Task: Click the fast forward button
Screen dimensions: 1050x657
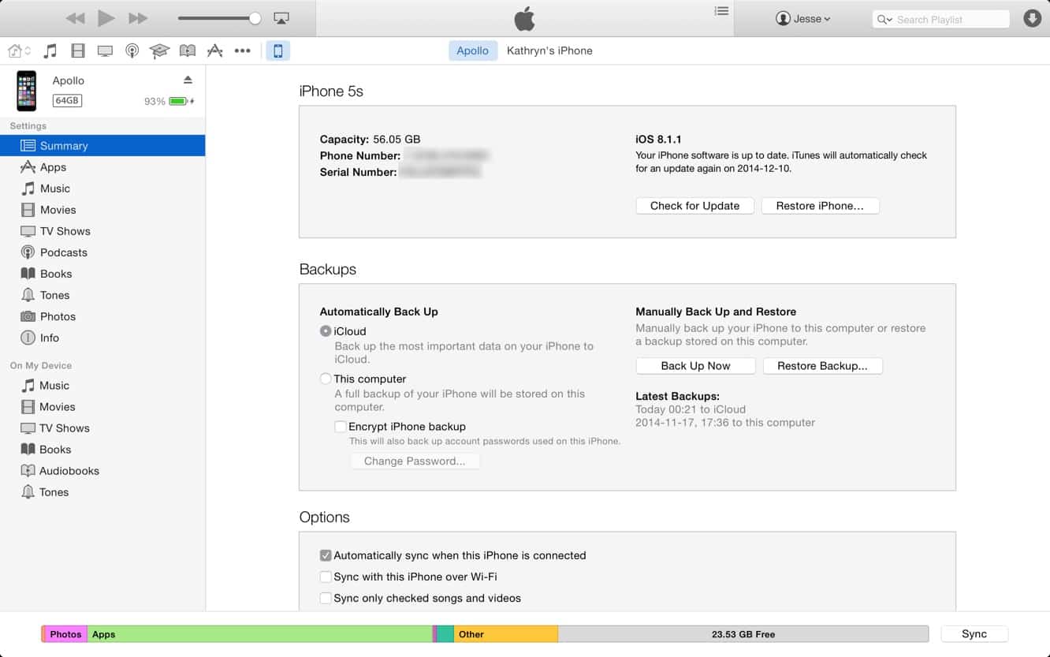Action: click(x=138, y=18)
